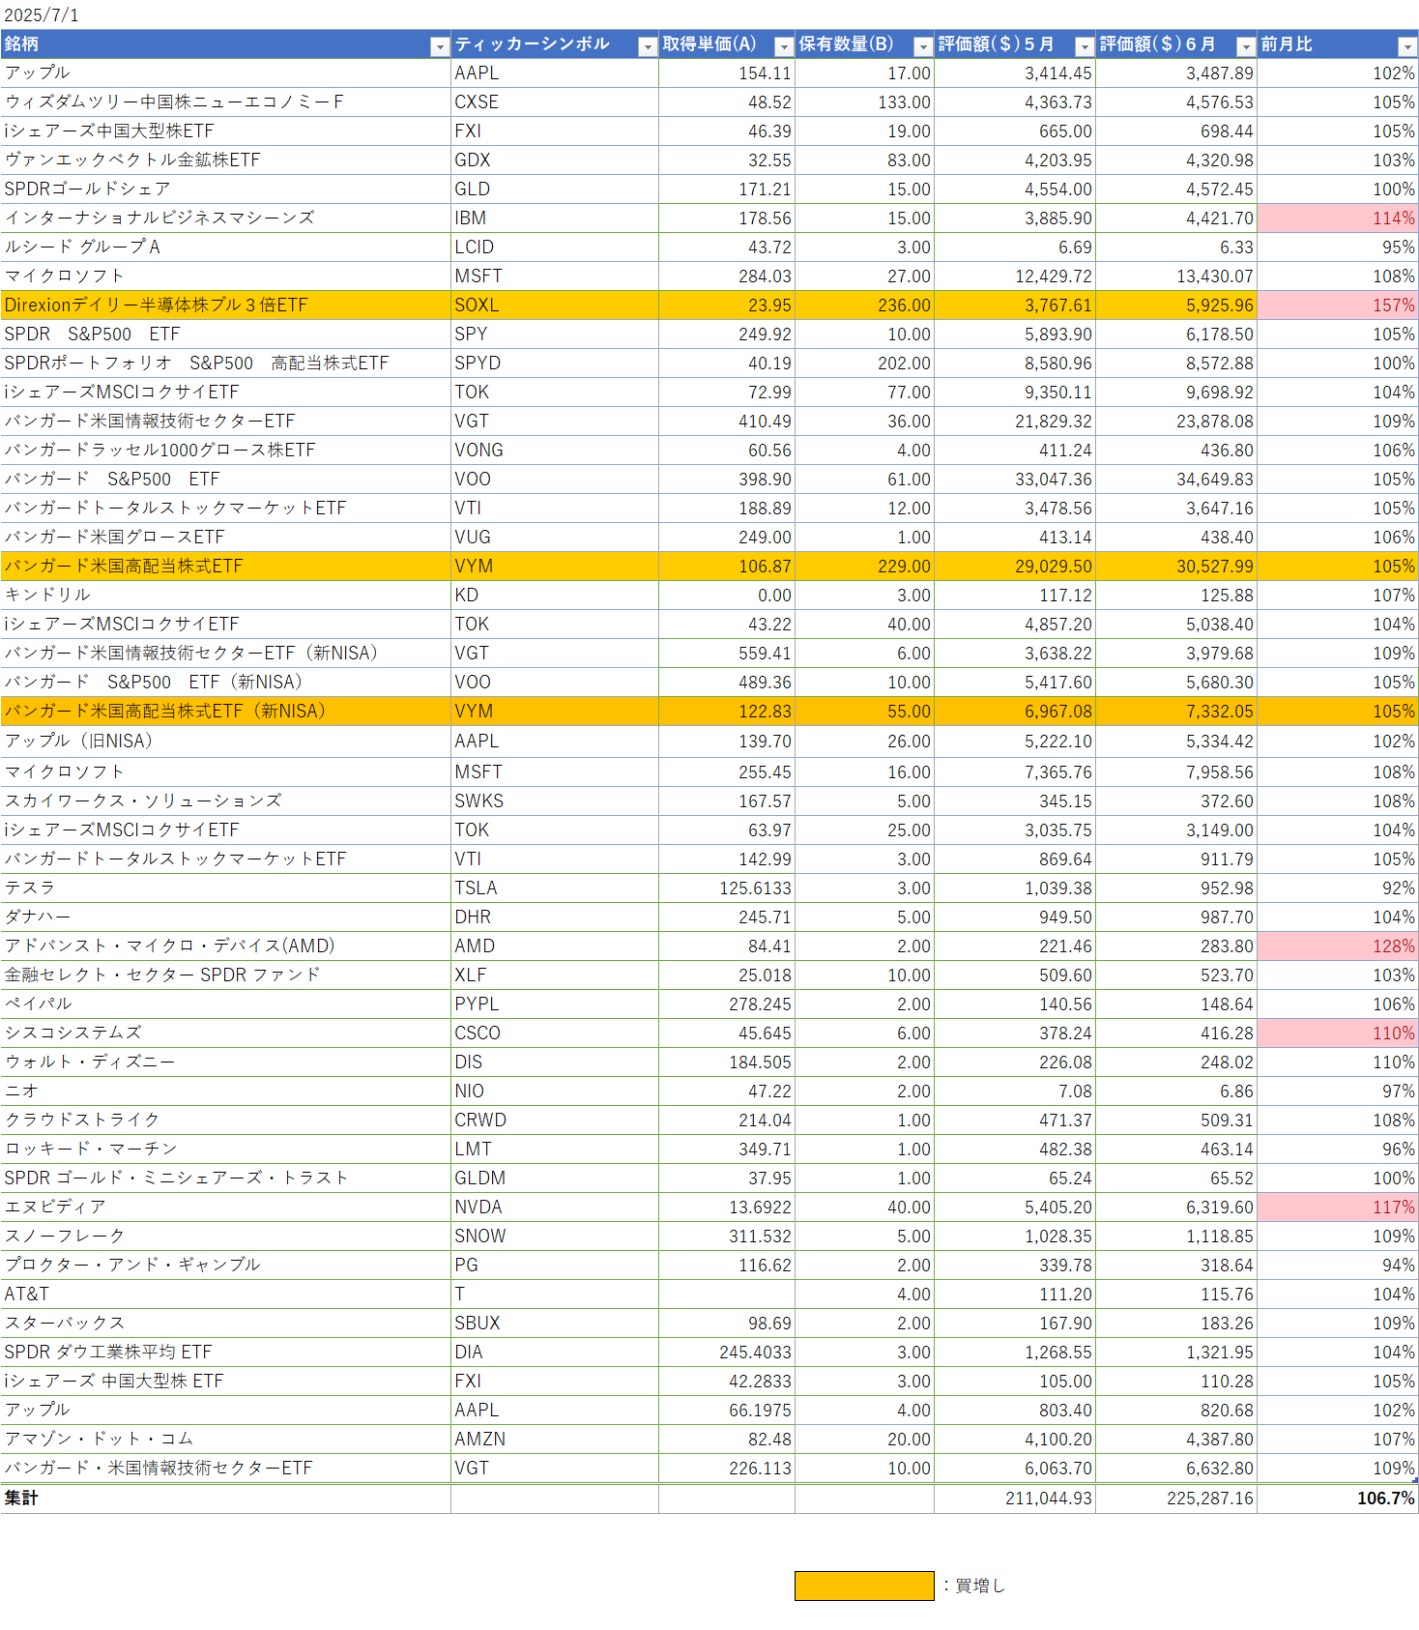
Task: Select the DIS ticker cell
Action: 555,1062
